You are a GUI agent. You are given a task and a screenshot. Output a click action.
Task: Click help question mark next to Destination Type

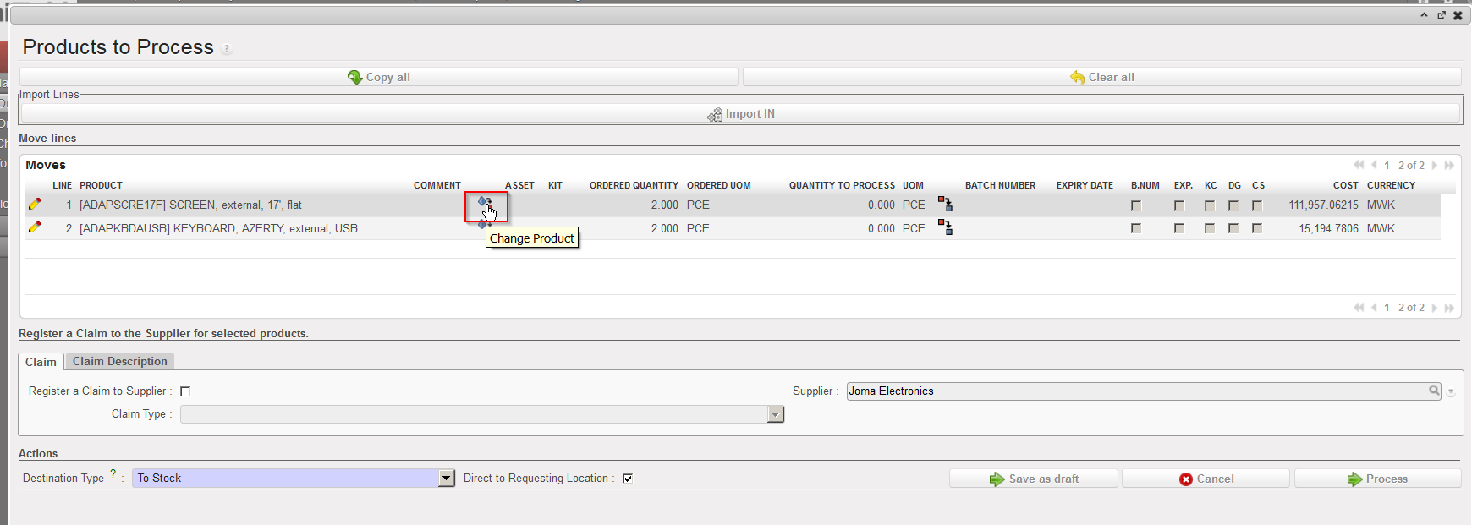pos(113,474)
